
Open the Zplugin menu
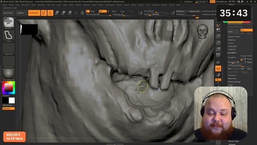click(164, 5)
